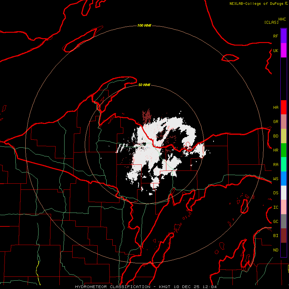Image resolution: width=289 pixels, height=289 pixels.
Task: Click the "GC" legend label
Action: 276,222
